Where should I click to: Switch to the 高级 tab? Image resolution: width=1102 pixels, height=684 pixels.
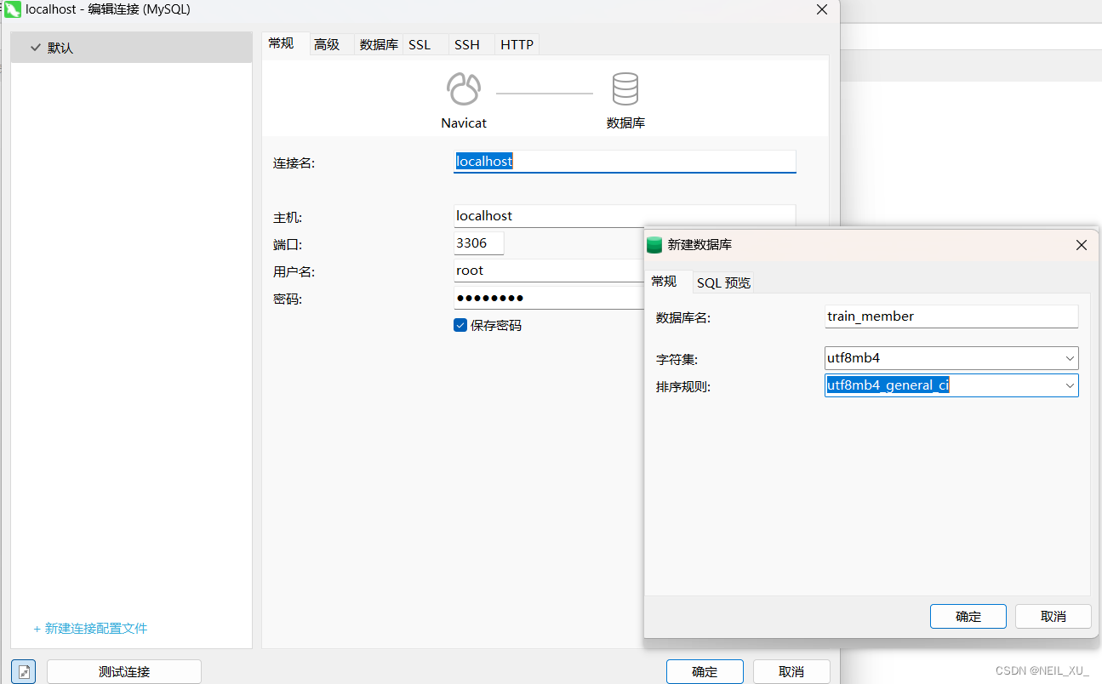click(328, 44)
